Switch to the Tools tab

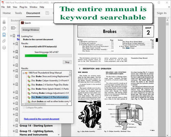pyautogui.click(x=18, y=13)
